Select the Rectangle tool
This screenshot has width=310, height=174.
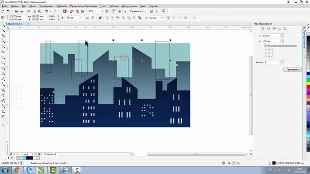click(x=3, y=58)
